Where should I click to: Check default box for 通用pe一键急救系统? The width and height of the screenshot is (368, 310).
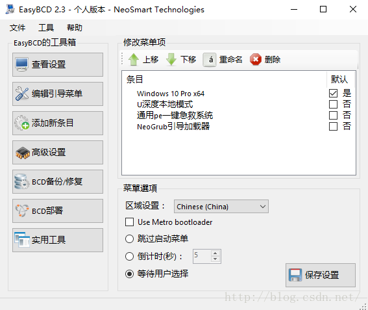(333, 115)
